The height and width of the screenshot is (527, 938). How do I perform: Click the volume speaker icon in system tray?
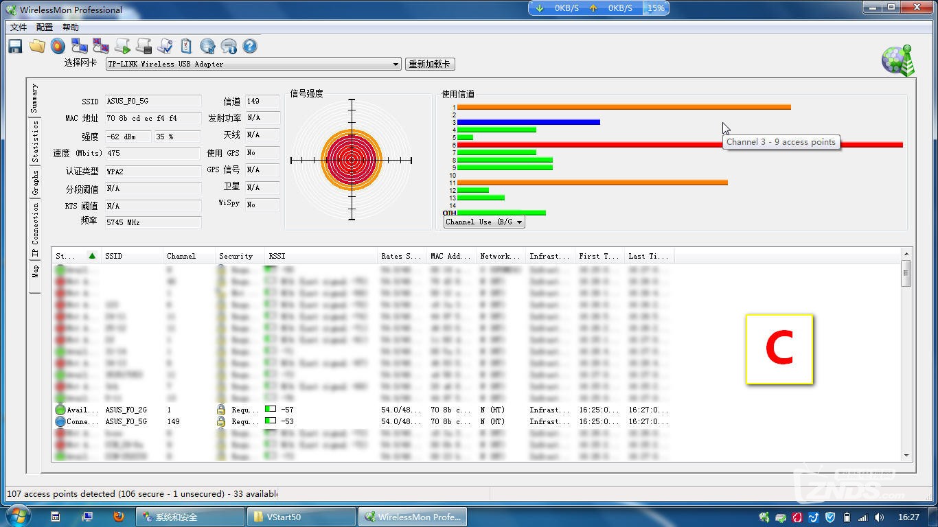(880, 517)
